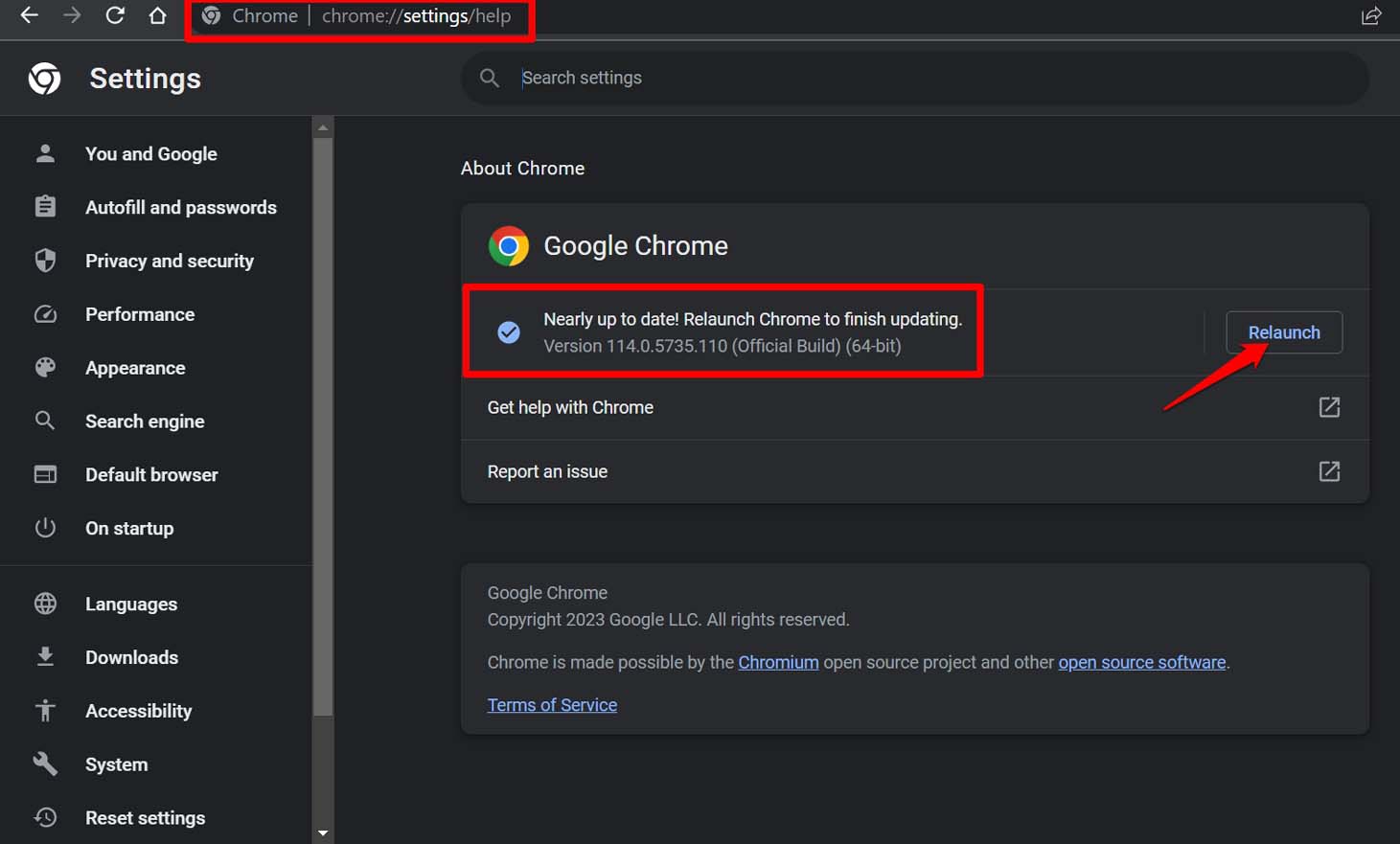Click the browser home icon
The image size is (1400, 844).
(158, 15)
